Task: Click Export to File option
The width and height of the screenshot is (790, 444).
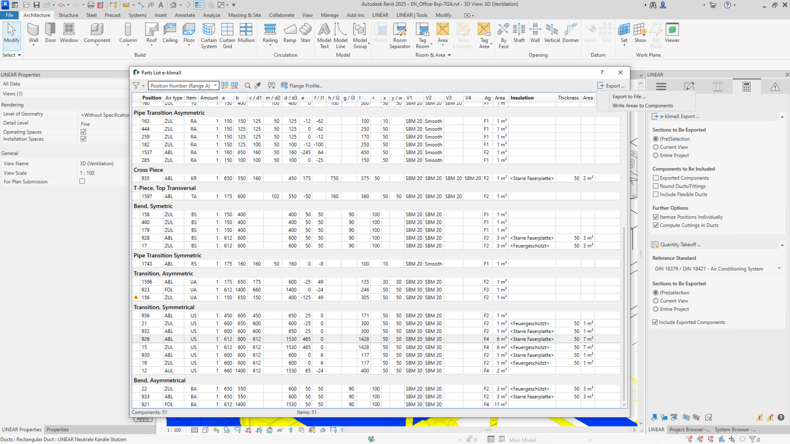Action: point(629,96)
